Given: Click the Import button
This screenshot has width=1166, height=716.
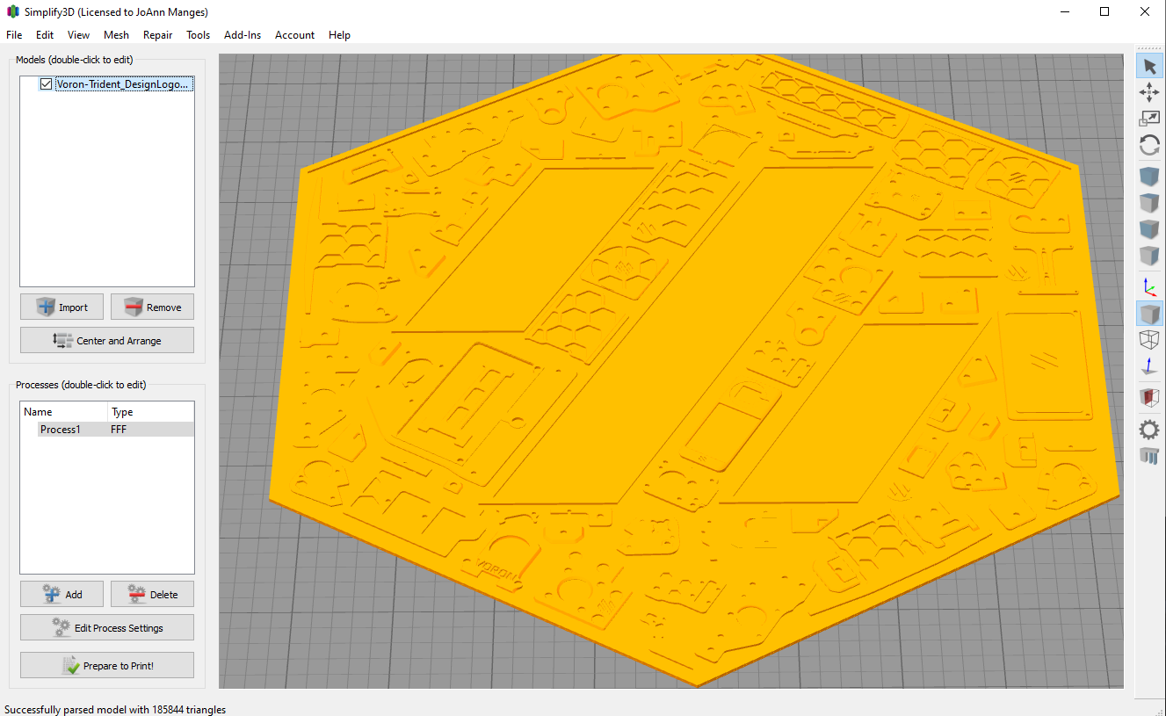Looking at the screenshot, I should coord(62,307).
